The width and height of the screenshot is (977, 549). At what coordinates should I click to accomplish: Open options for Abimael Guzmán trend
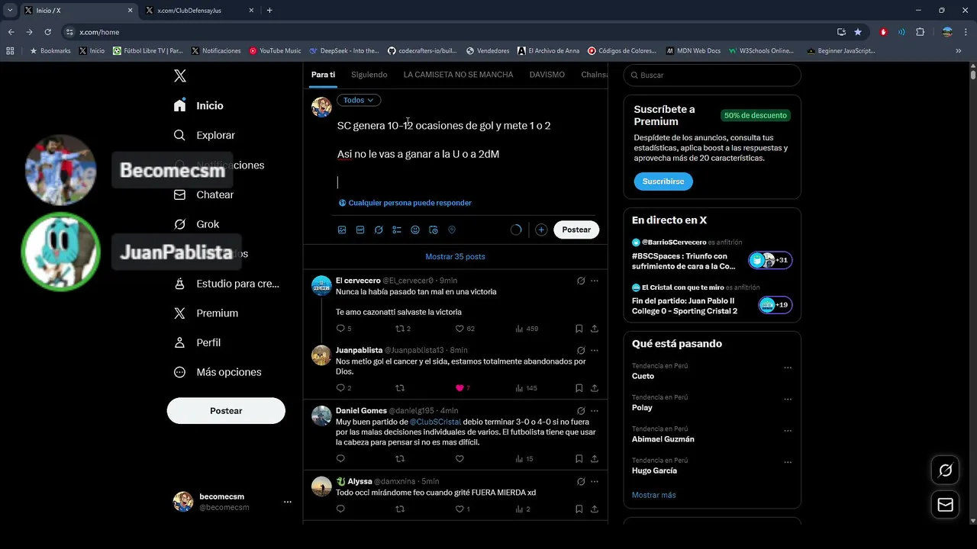[788, 431]
